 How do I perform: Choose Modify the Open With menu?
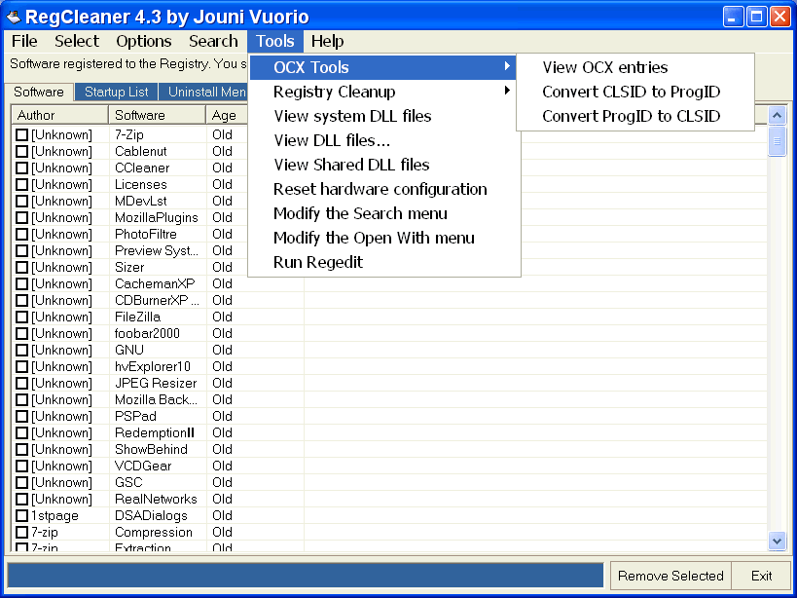click(x=384, y=238)
